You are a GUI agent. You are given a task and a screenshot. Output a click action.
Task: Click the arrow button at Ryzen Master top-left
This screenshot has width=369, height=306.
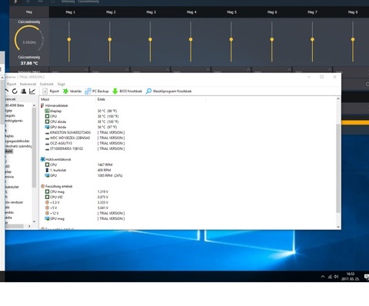15,2
